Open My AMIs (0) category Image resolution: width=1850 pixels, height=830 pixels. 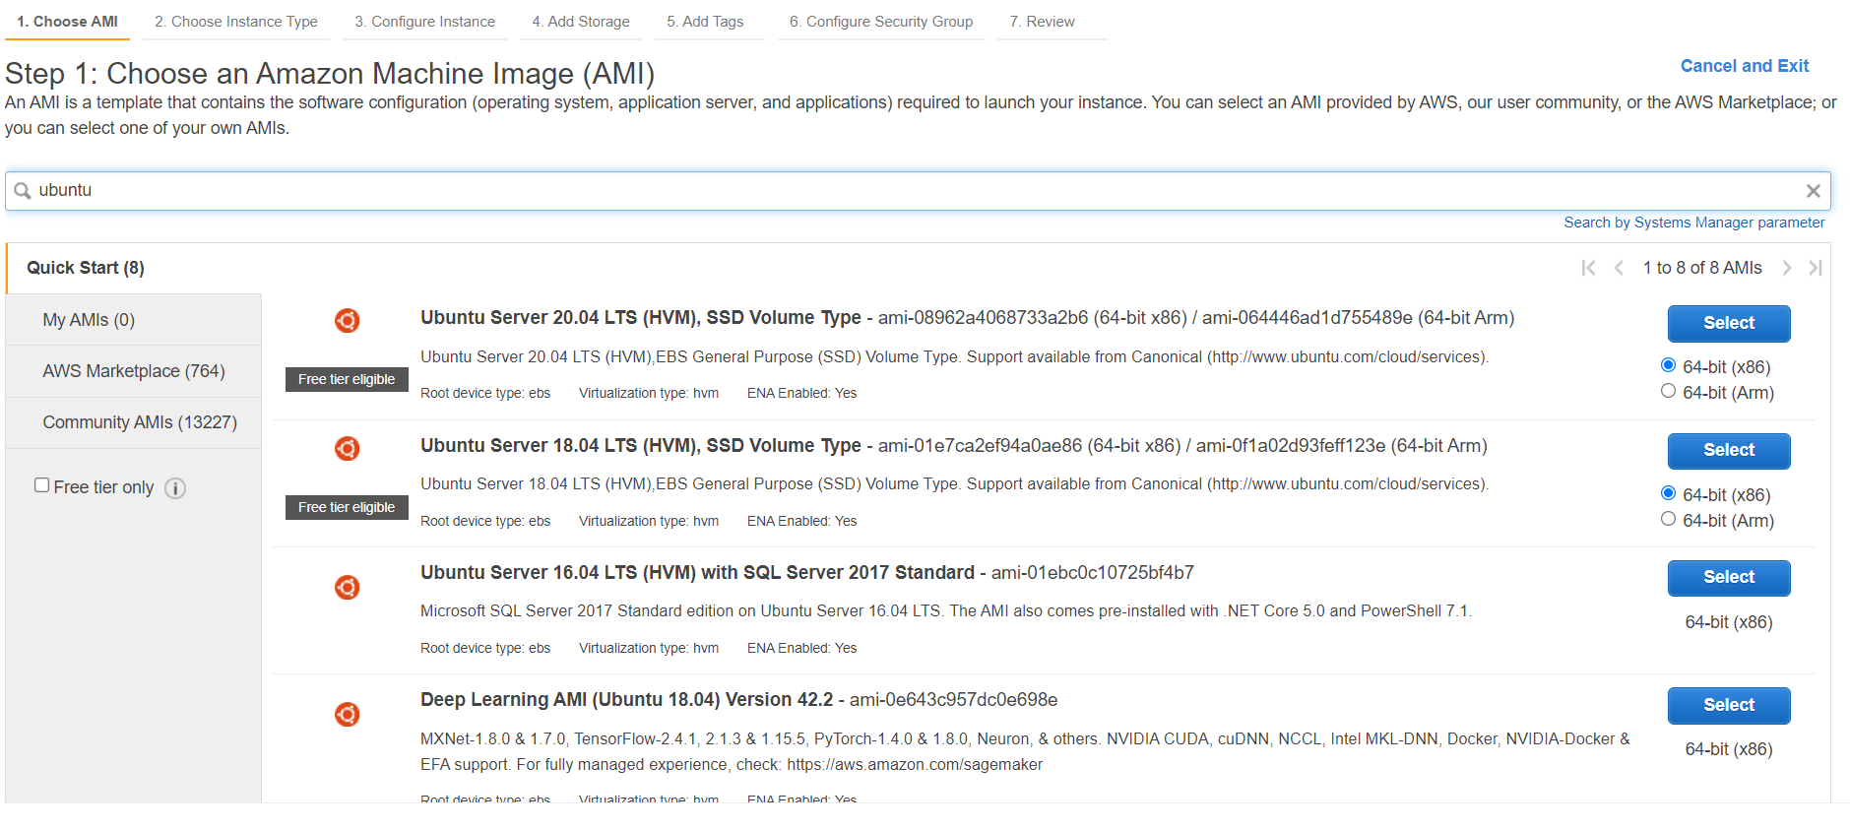point(134,320)
